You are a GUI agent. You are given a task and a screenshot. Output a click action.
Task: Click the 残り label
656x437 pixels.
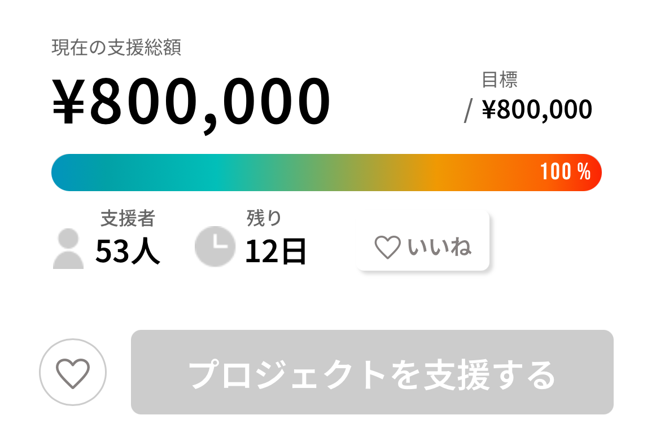[264, 218]
